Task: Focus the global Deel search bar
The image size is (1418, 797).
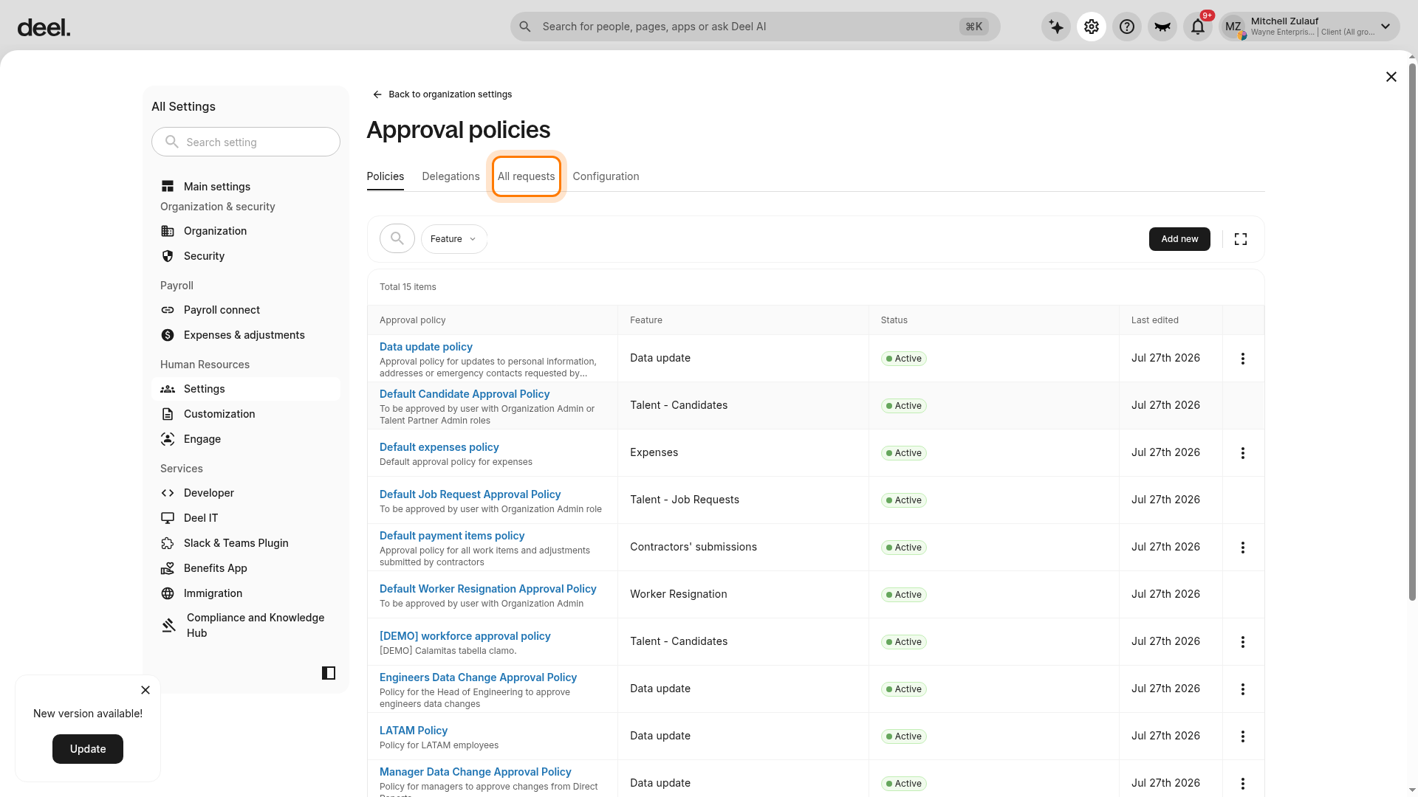Action: [755, 27]
